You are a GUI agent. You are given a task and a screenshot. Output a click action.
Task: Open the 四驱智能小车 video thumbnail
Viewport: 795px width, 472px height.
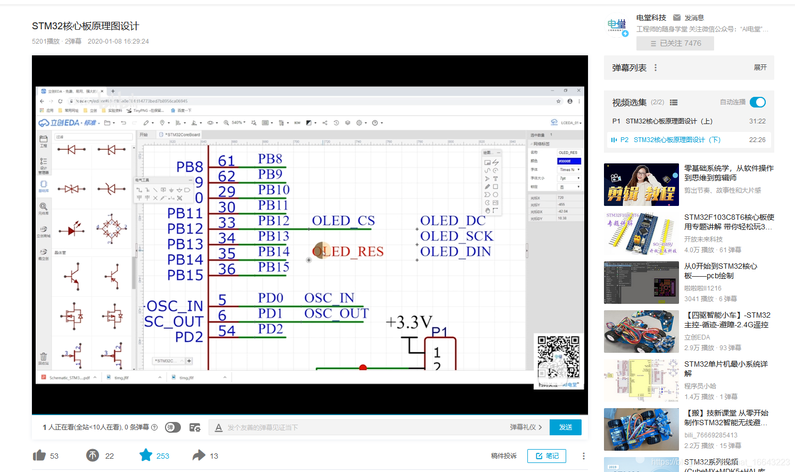[641, 332]
